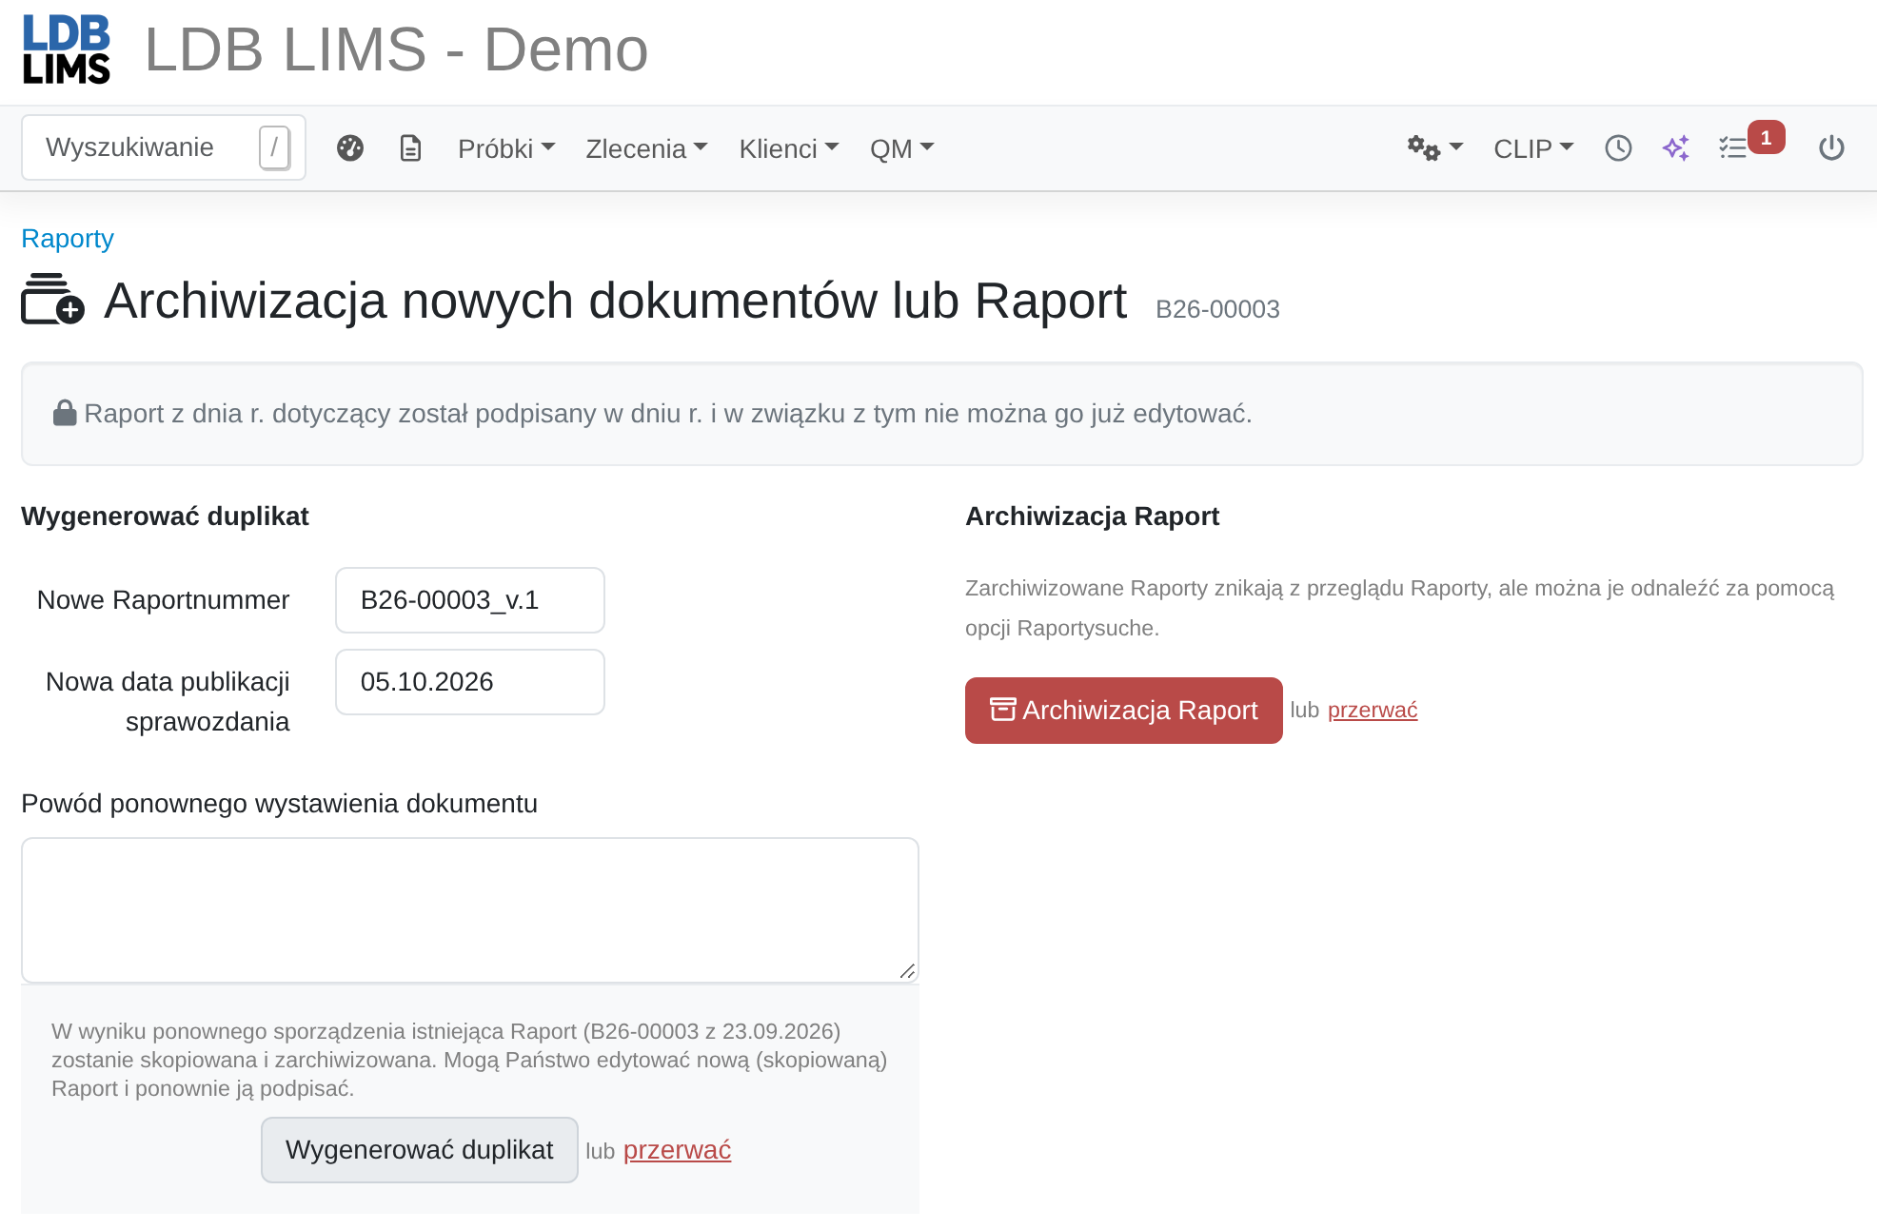The image size is (1877, 1229).
Task: Click the Wygenerować duplikat button
Action: pyautogui.click(x=420, y=1150)
